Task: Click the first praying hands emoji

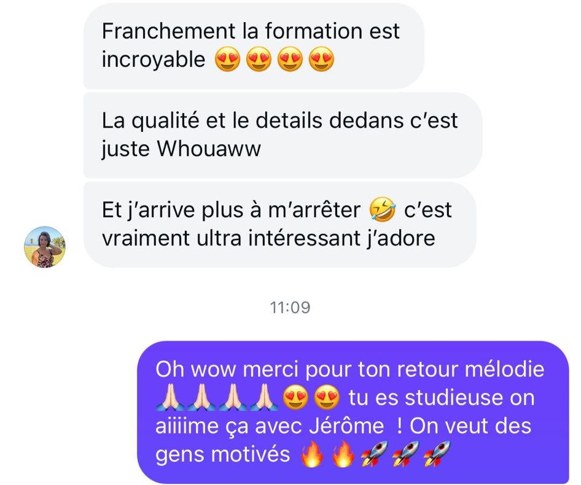Action: point(171,397)
